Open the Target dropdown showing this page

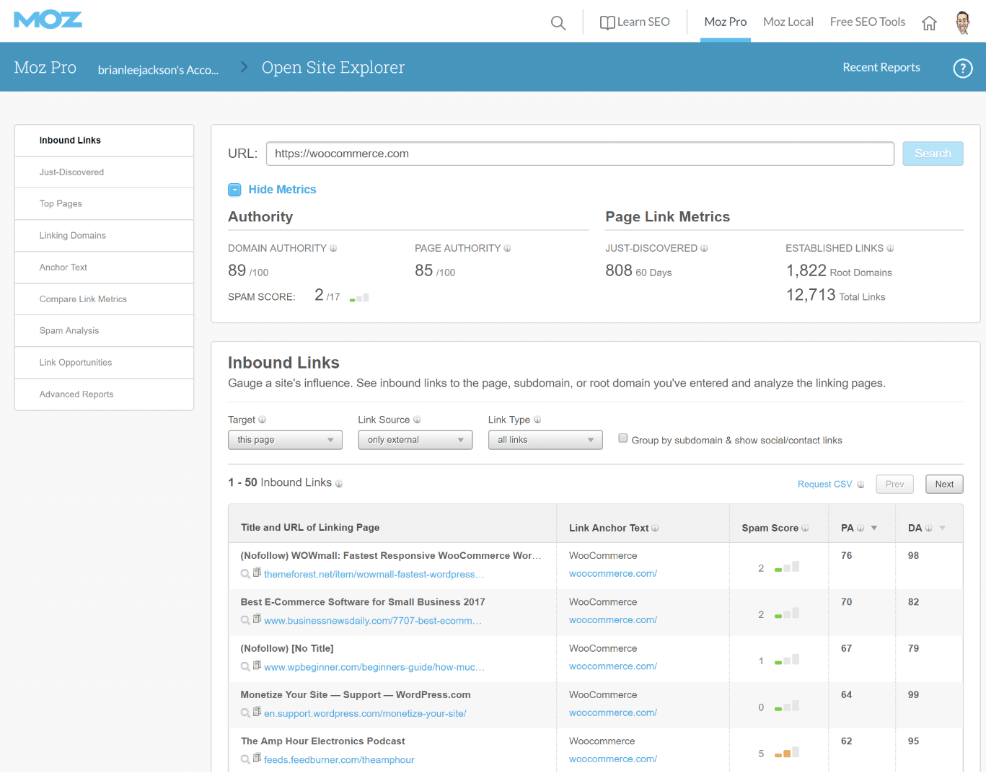pos(285,439)
